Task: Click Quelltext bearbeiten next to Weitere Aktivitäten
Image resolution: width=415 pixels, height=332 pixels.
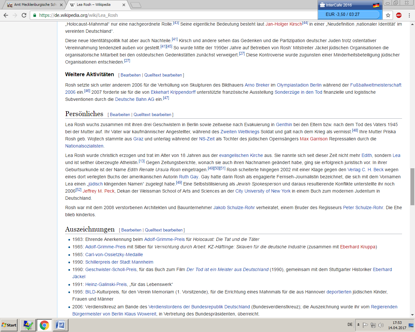Action: 163,75
